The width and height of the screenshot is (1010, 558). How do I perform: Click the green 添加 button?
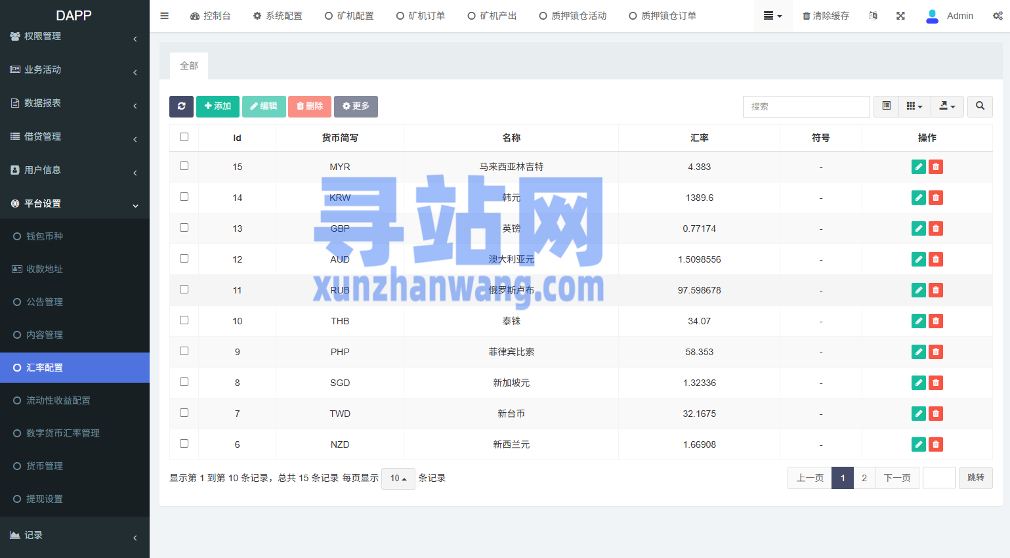[x=218, y=106]
